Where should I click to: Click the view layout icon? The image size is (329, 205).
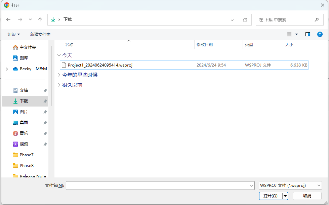(x=289, y=34)
